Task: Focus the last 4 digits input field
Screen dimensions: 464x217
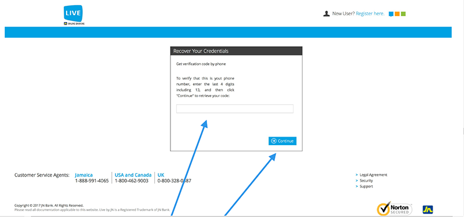Action: click(x=235, y=109)
